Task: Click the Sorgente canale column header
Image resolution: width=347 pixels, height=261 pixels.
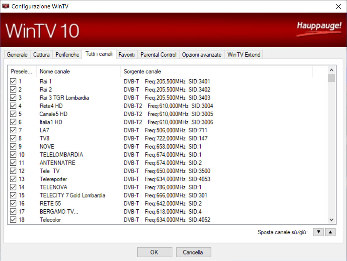Action: point(217,72)
